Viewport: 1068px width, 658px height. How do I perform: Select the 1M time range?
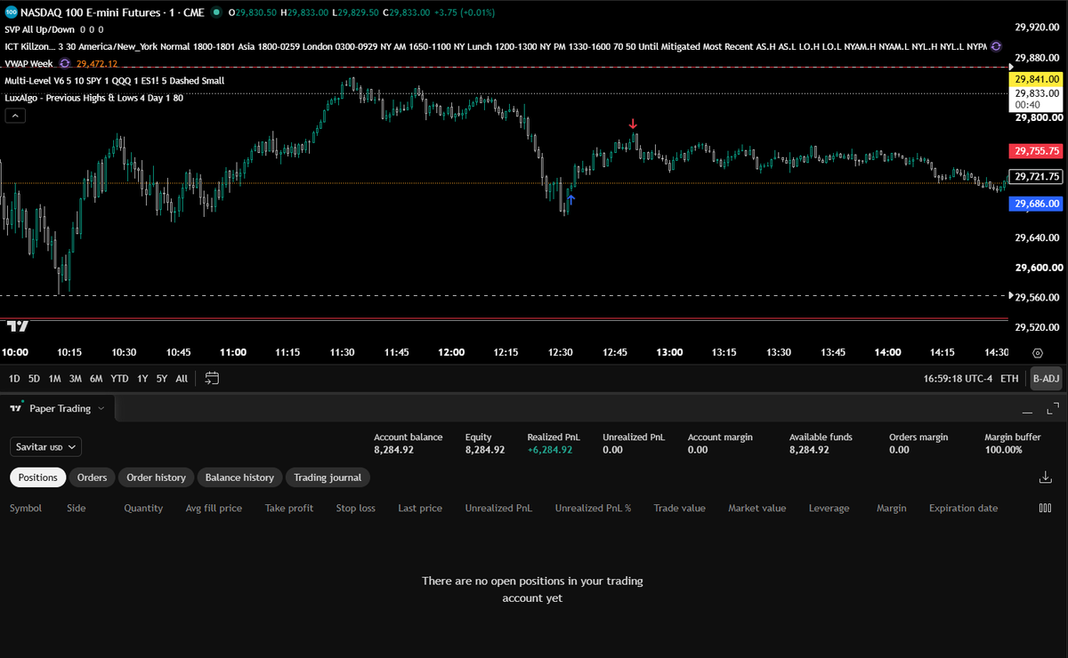pos(54,378)
